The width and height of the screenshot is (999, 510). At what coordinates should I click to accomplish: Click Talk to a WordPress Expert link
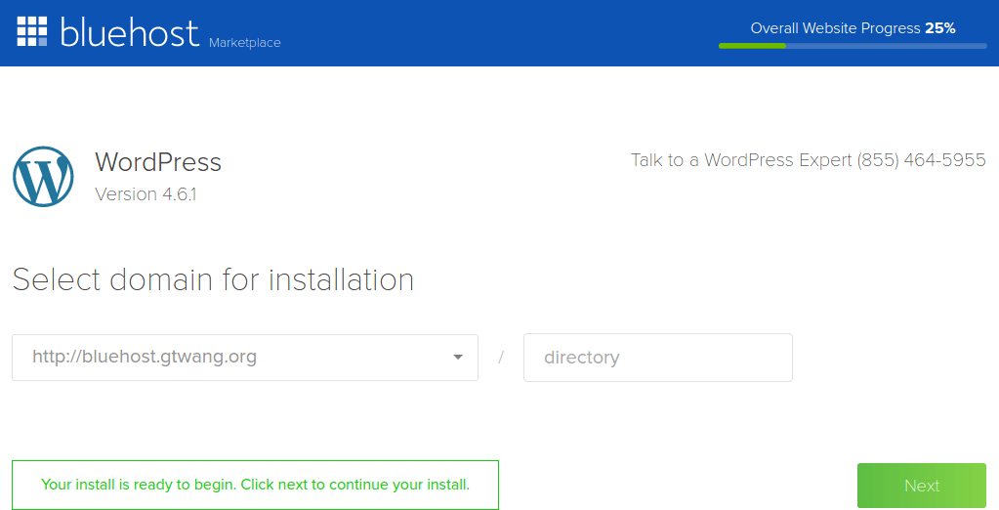(741, 160)
